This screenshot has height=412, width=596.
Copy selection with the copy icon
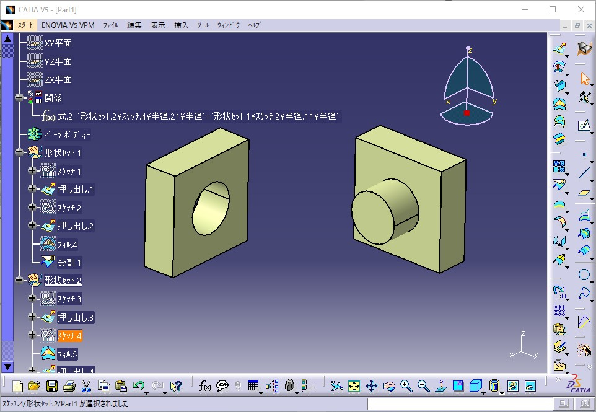103,386
